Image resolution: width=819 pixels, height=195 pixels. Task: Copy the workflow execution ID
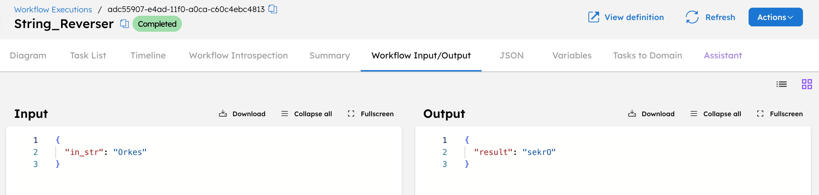[x=273, y=9]
